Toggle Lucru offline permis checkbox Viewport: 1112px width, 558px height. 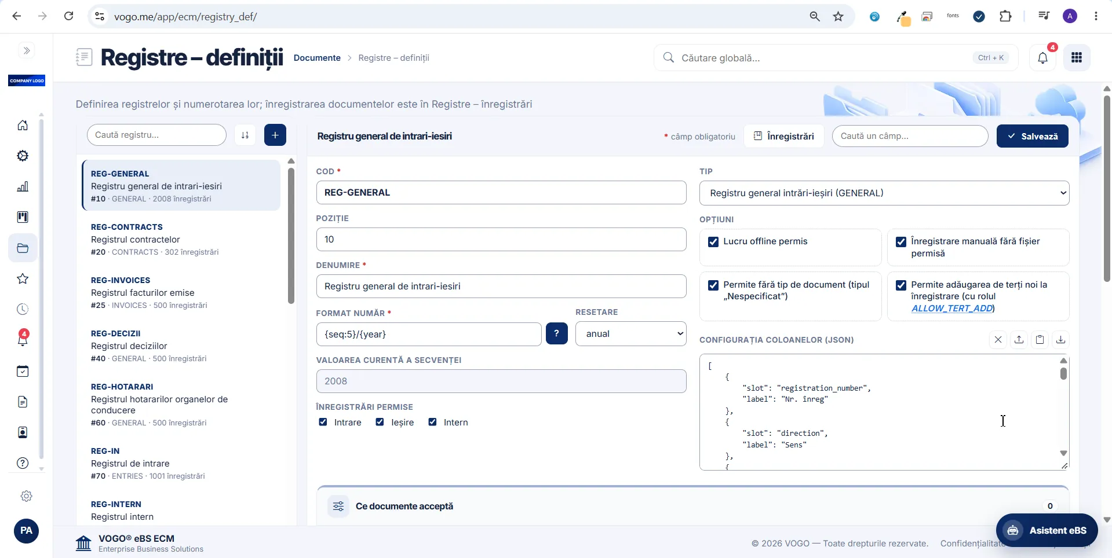tap(713, 242)
